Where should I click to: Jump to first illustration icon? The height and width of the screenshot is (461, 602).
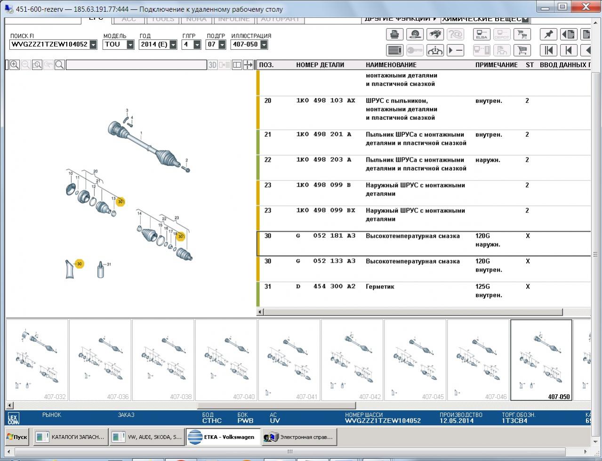[x=548, y=50]
